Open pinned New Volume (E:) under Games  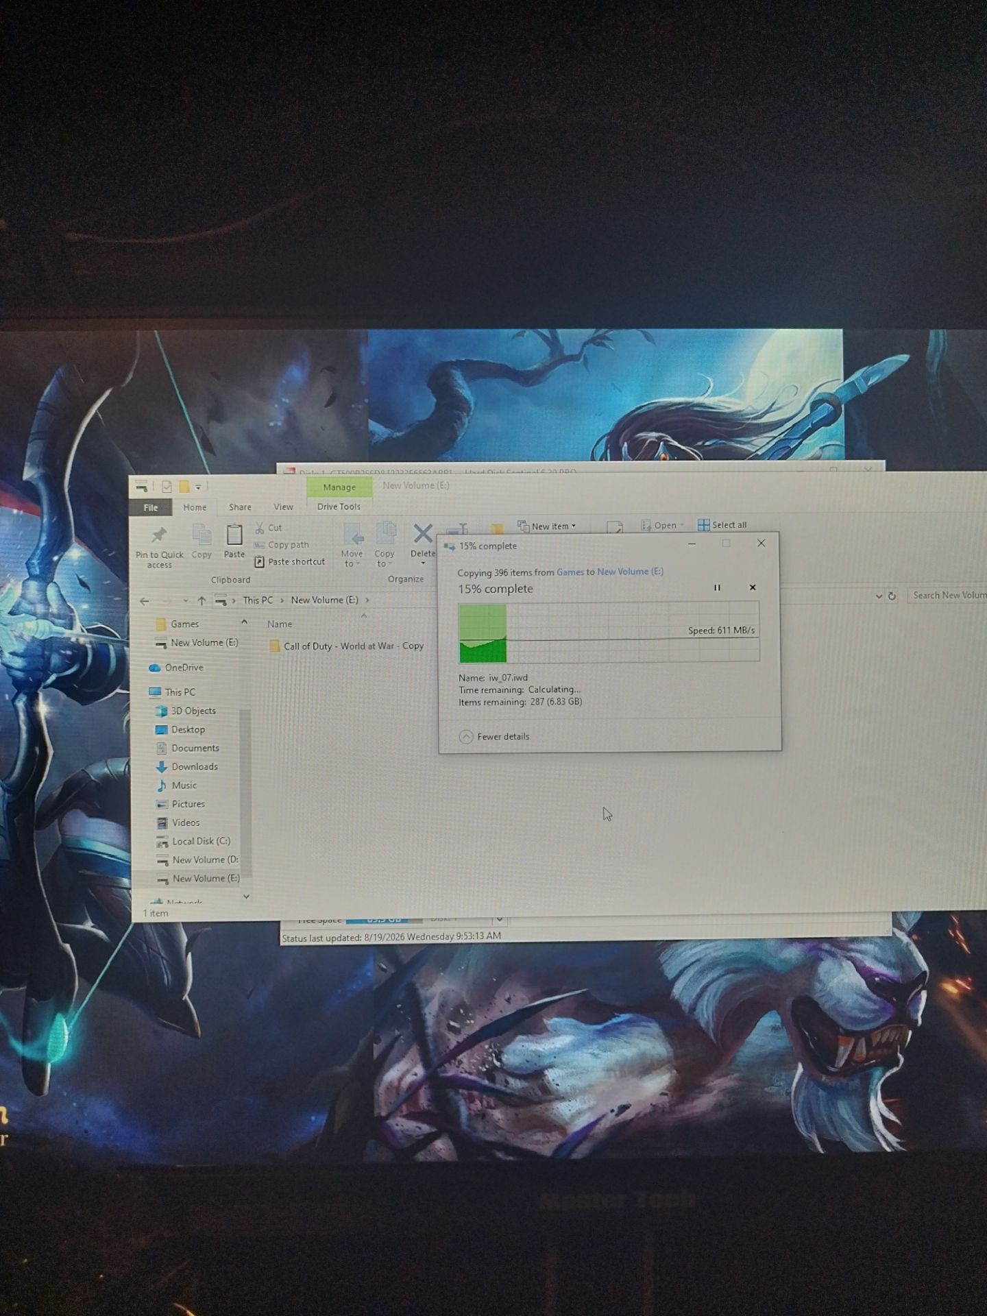[x=197, y=643]
